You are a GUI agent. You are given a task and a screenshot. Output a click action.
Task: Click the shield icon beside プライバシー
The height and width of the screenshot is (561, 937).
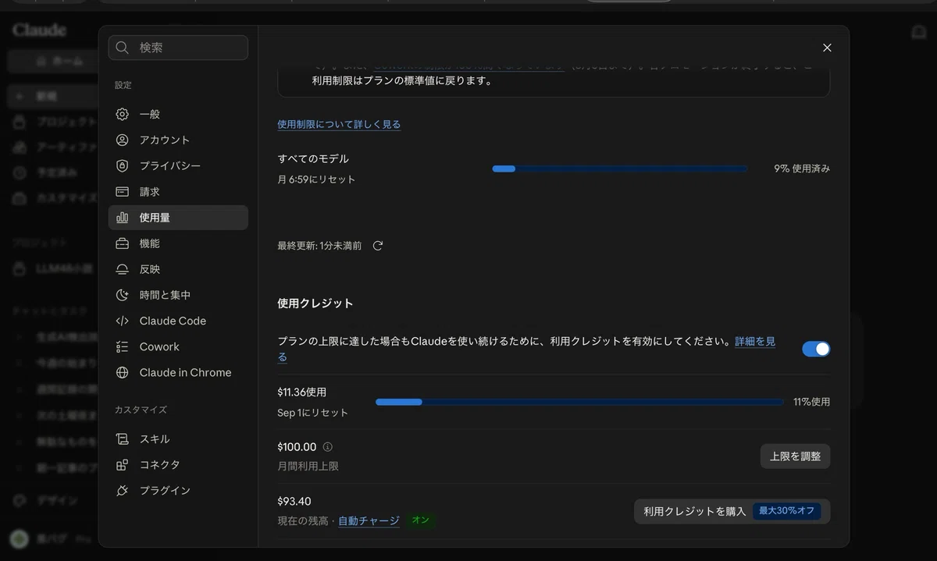[122, 165]
